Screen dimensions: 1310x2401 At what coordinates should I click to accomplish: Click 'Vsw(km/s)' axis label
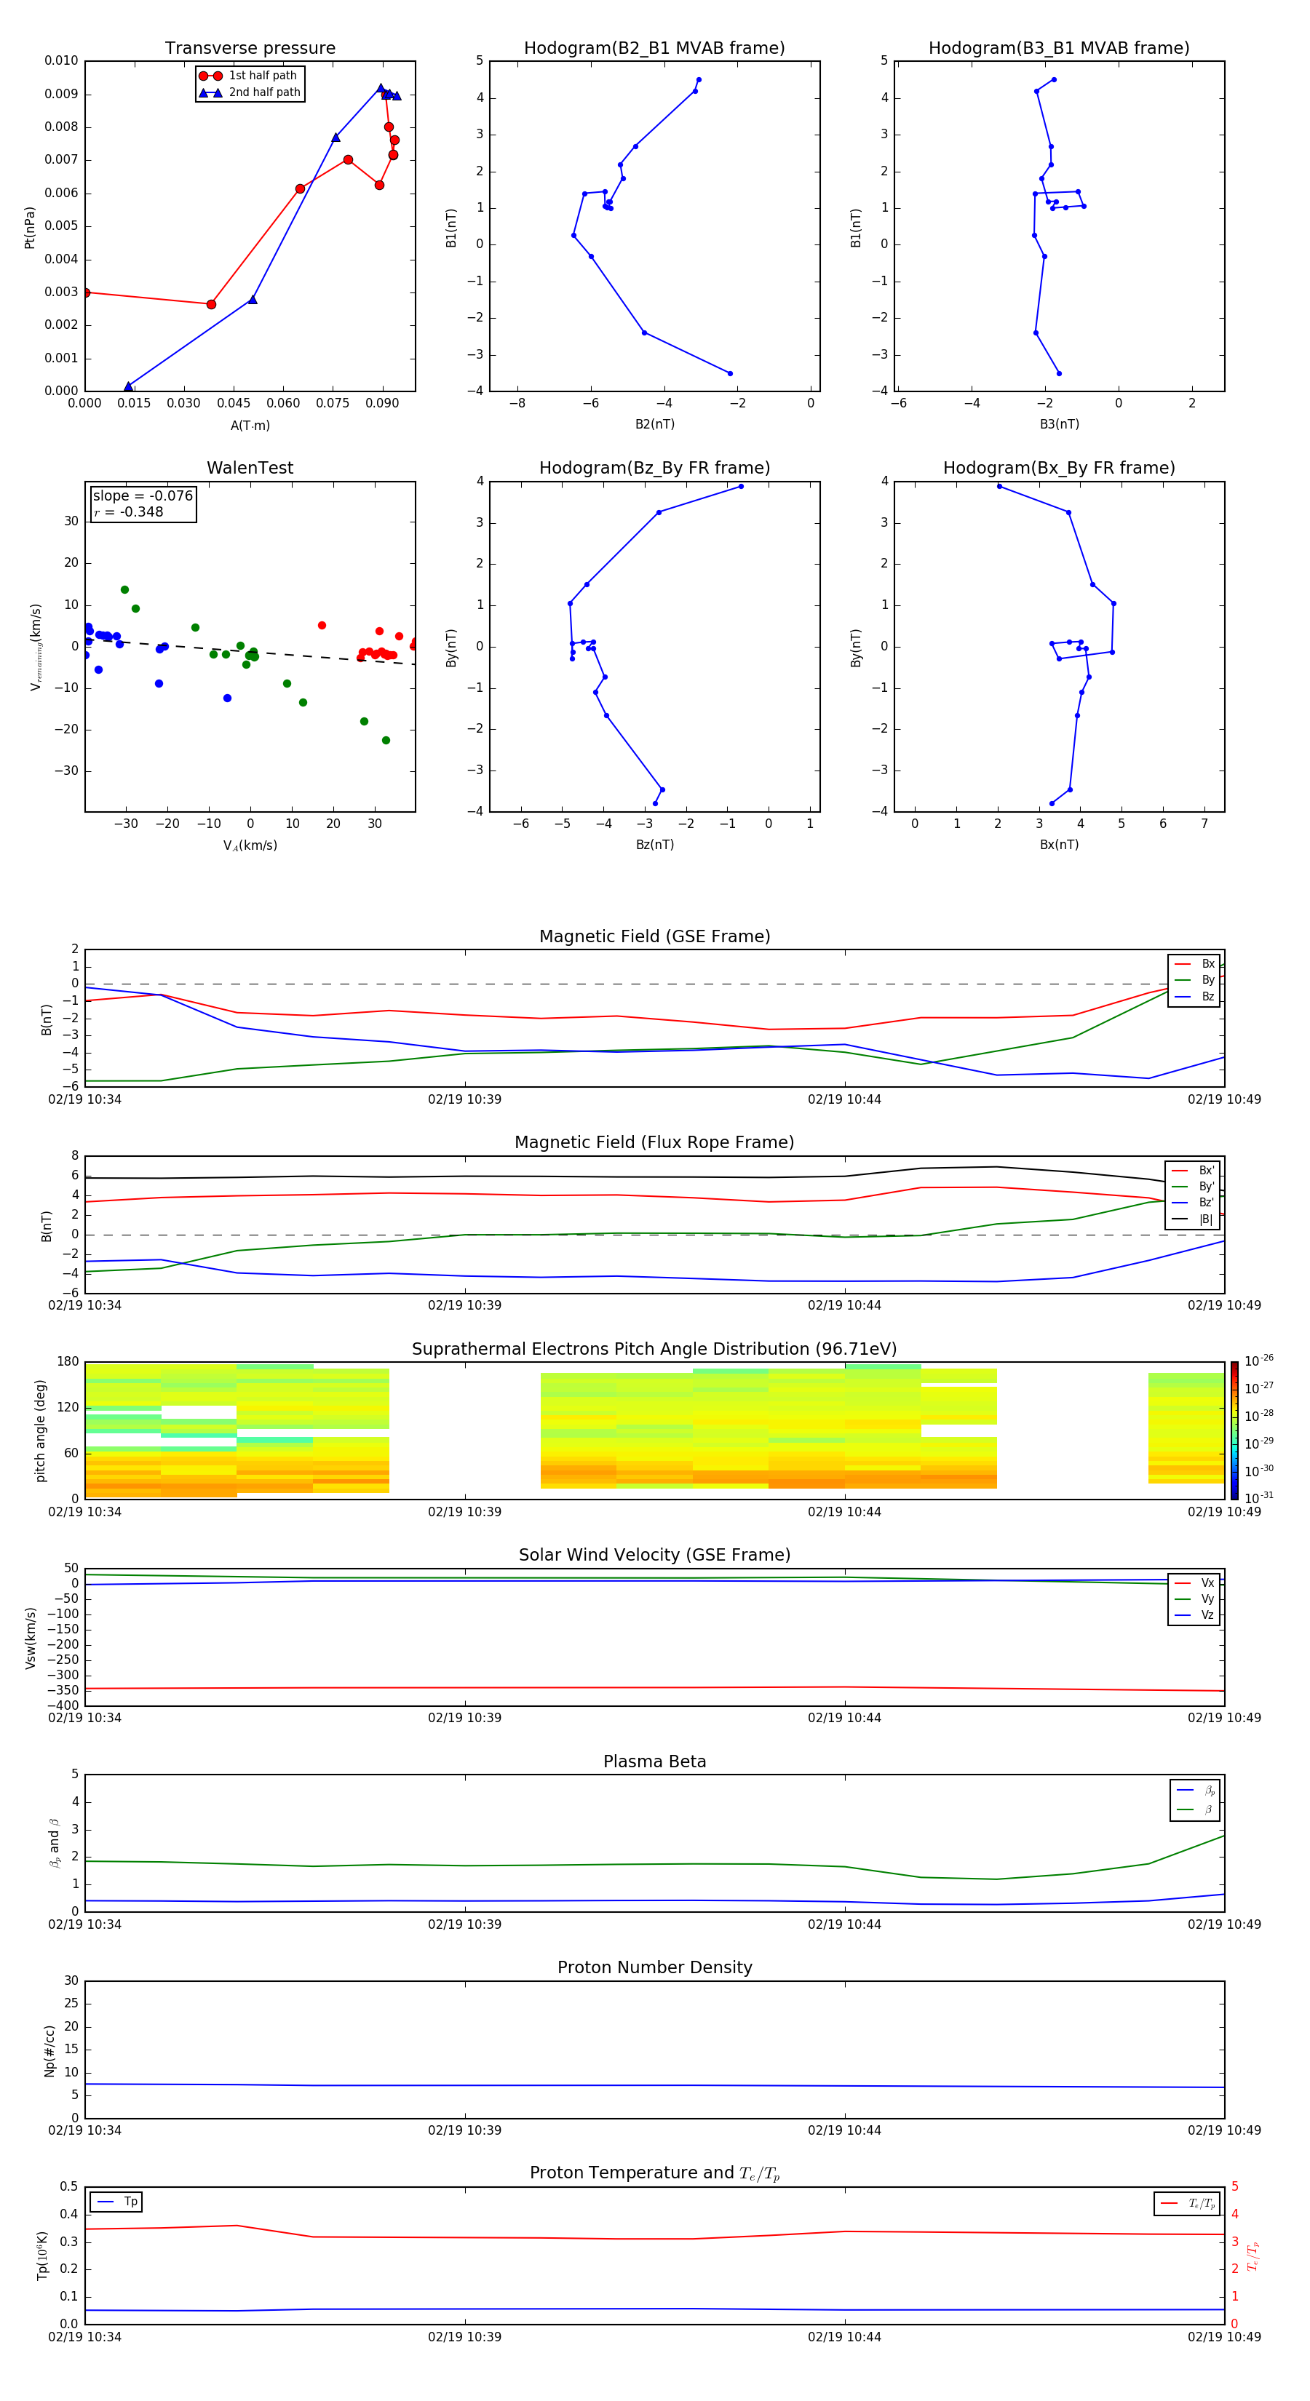(31, 1638)
